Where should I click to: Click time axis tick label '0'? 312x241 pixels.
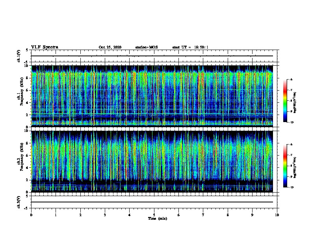click(x=31, y=215)
